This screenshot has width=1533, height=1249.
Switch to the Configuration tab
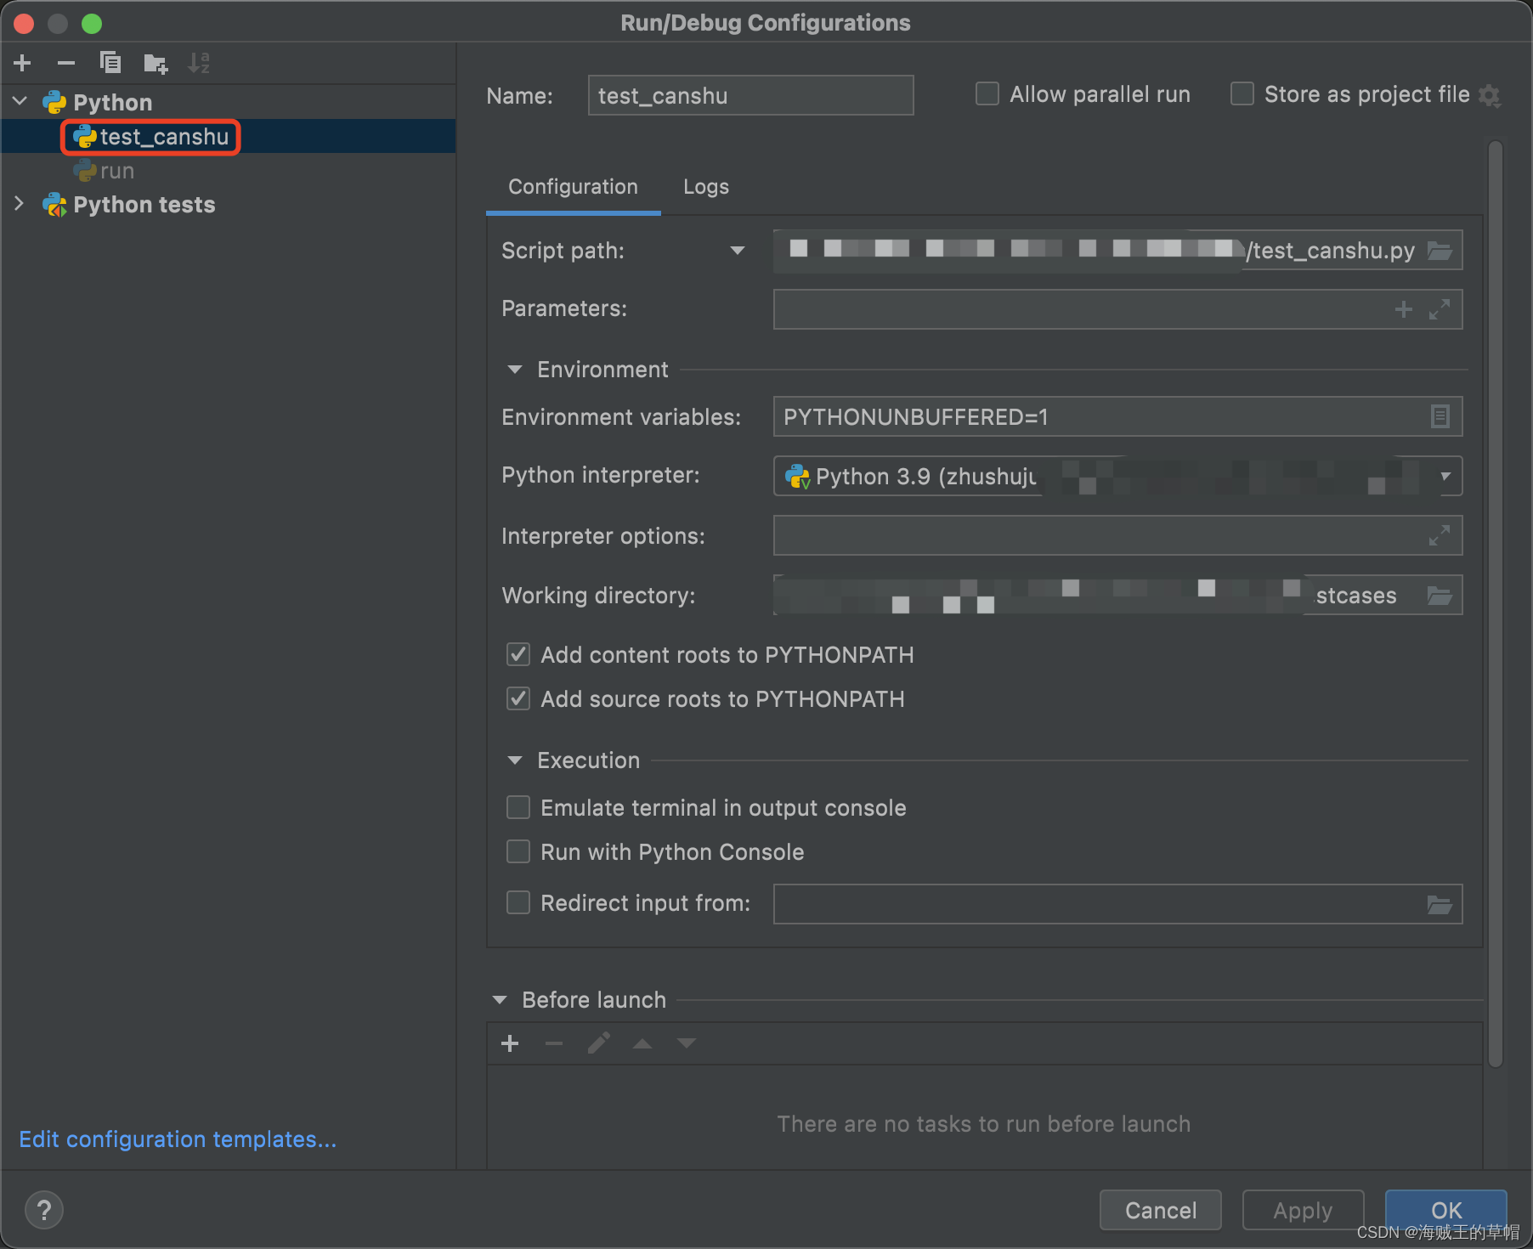click(573, 187)
